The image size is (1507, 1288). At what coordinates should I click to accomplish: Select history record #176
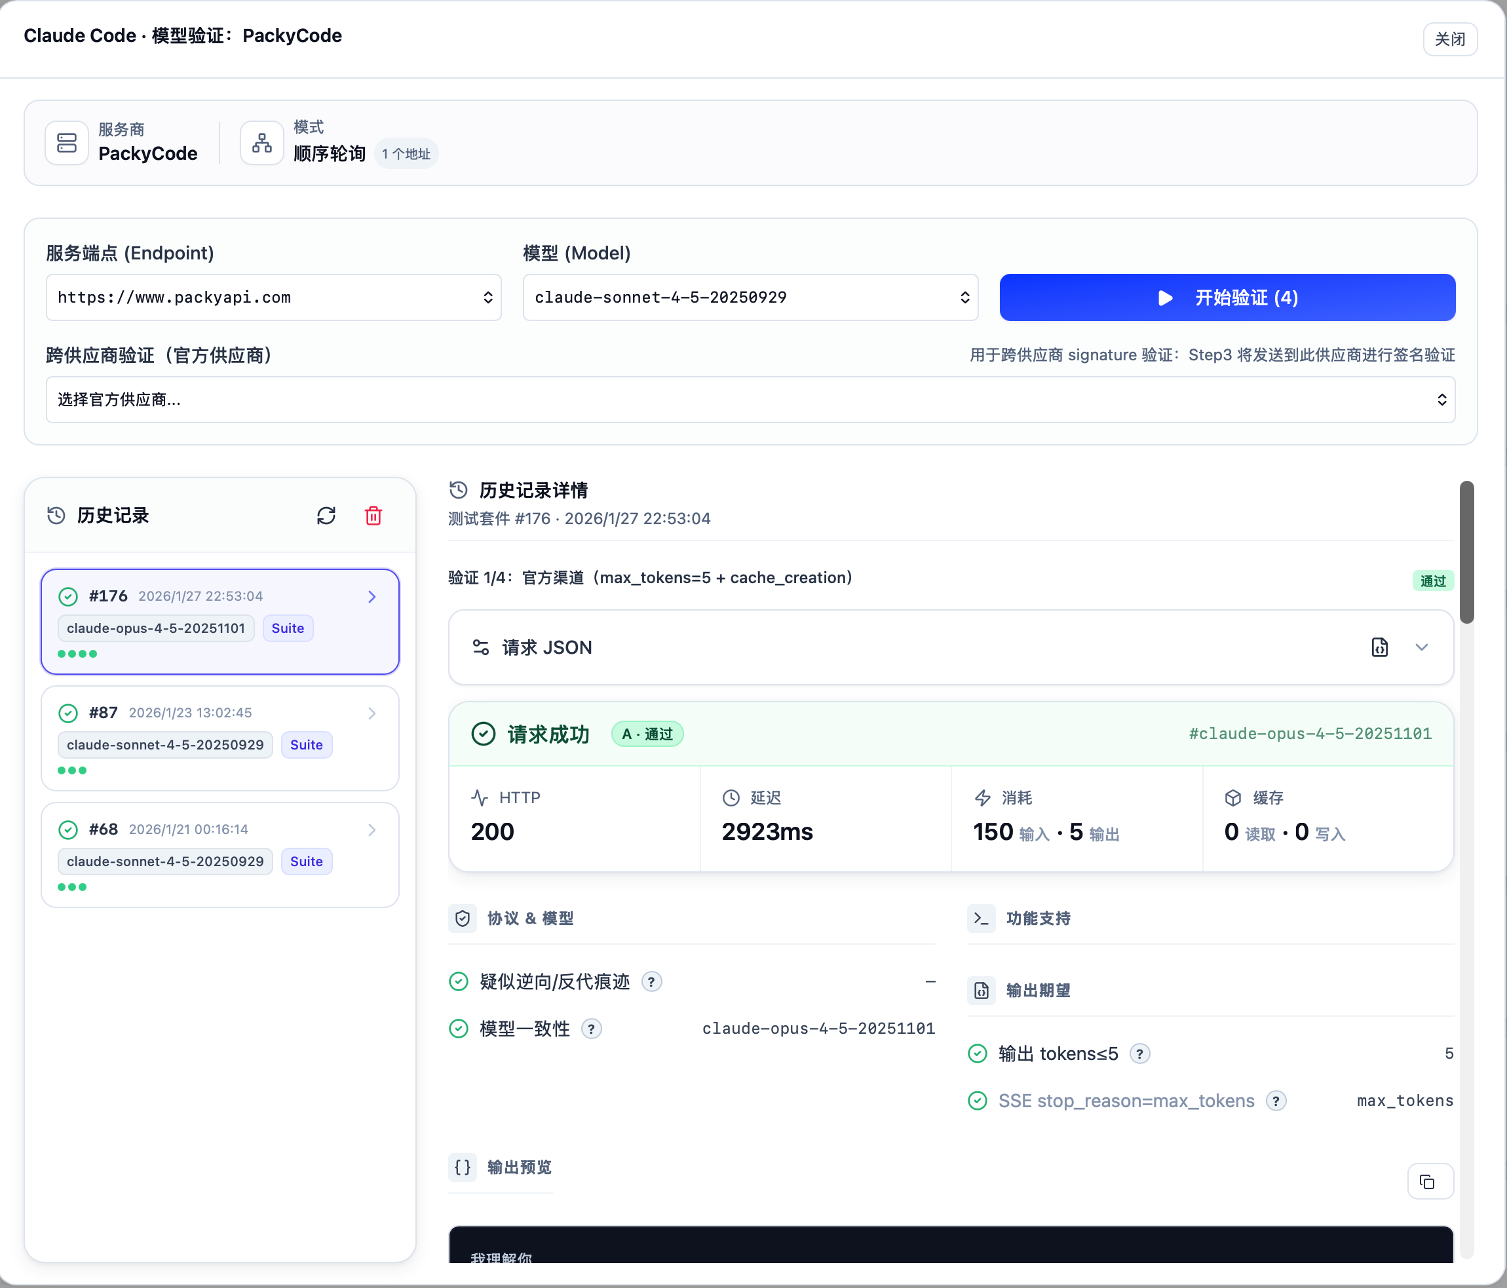point(220,622)
